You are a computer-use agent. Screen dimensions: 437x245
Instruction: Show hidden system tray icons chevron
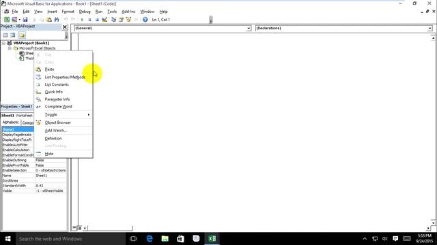pyautogui.click(x=365, y=239)
